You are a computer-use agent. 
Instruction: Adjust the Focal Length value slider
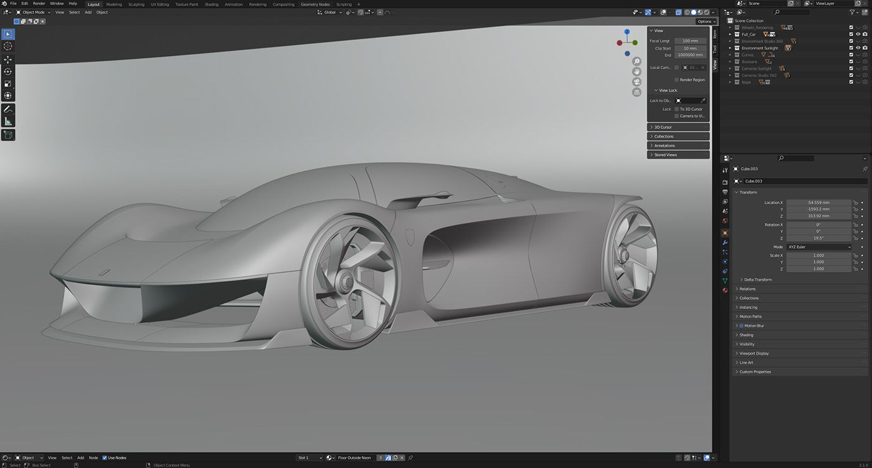(690, 41)
